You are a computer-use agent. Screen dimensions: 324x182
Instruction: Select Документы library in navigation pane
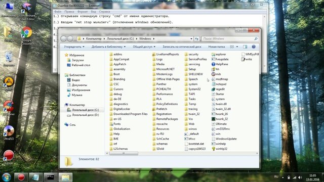tap(77, 85)
